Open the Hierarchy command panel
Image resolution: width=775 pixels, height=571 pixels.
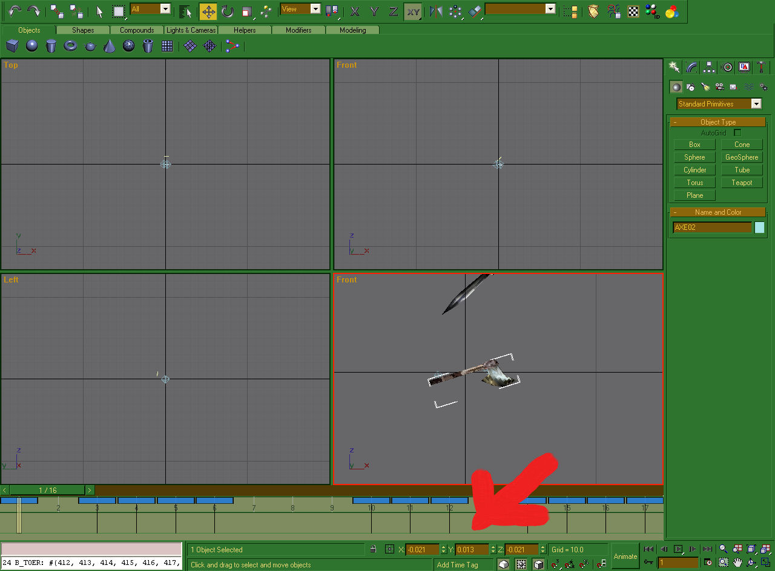pyautogui.click(x=709, y=67)
